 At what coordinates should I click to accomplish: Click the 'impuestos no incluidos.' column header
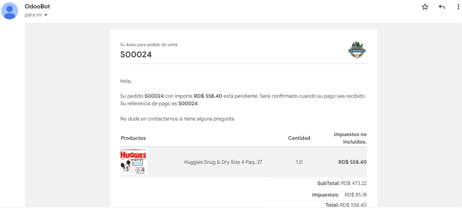350,138
